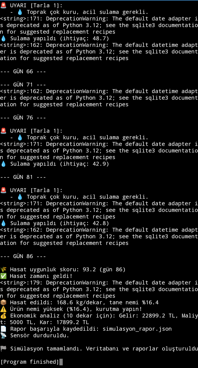Click the package icon before Hasat edildi
Image resolution: width=198 pixels, height=368 pixels.
3,303
